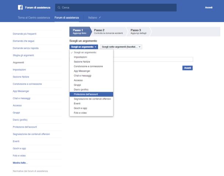Pick Giochi e app in dropdown list

[81, 108]
